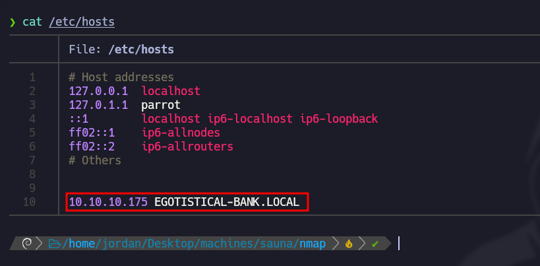Click the "# Host addresses" comment line

(x=121, y=77)
